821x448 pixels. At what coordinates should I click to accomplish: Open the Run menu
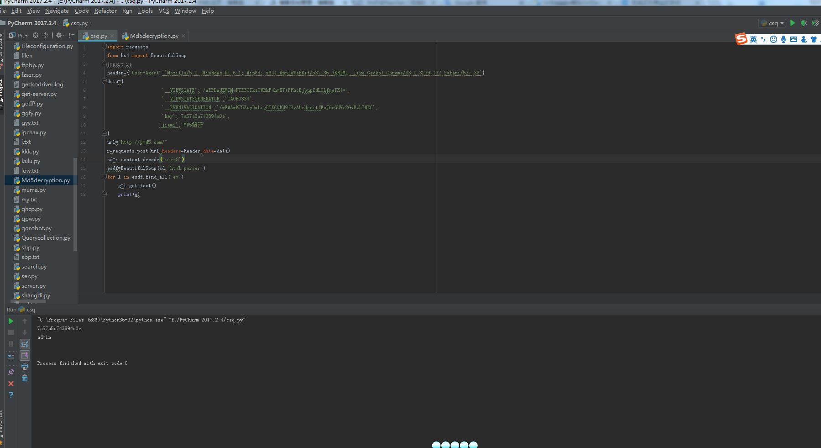coord(127,11)
